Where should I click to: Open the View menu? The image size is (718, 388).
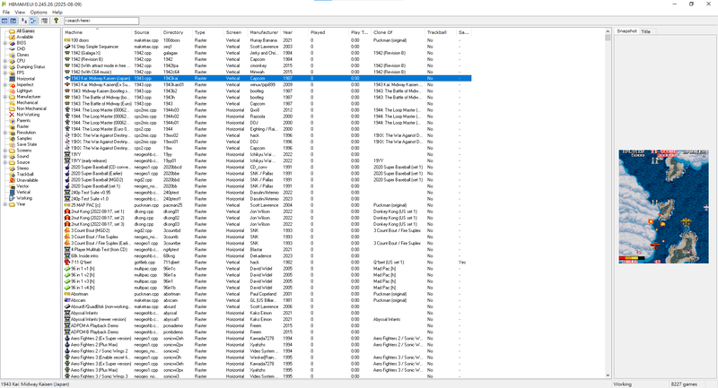(20, 13)
